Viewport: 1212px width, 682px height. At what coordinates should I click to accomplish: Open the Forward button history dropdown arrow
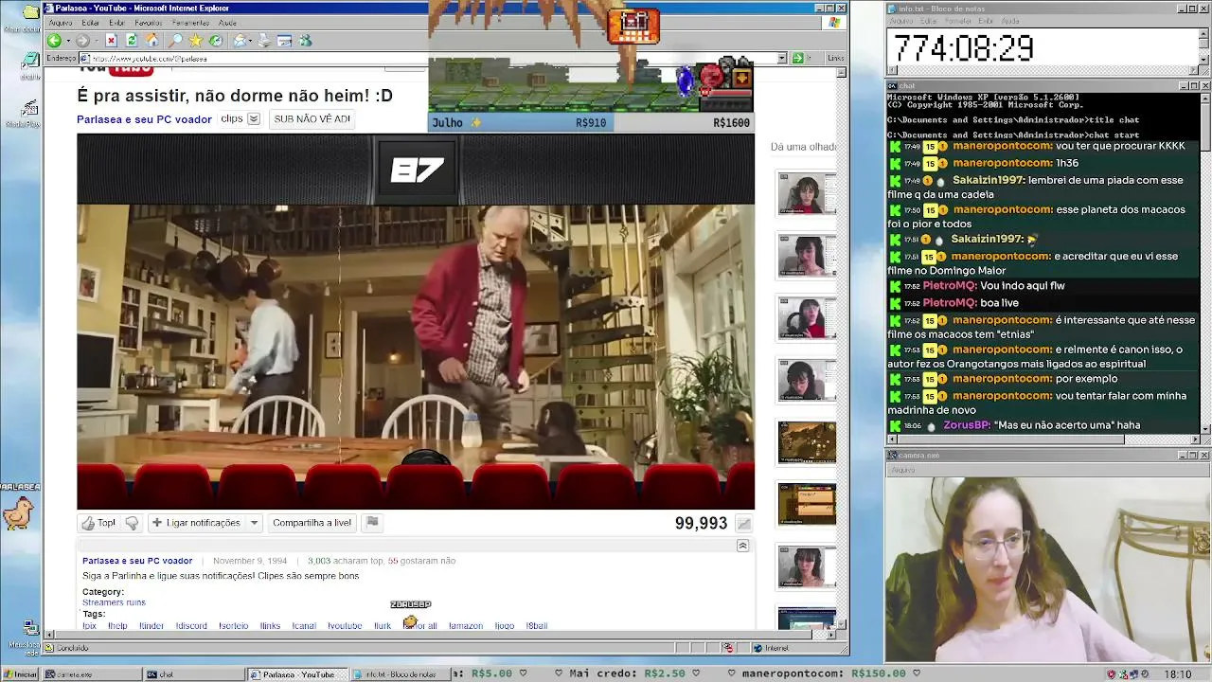(95, 41)
